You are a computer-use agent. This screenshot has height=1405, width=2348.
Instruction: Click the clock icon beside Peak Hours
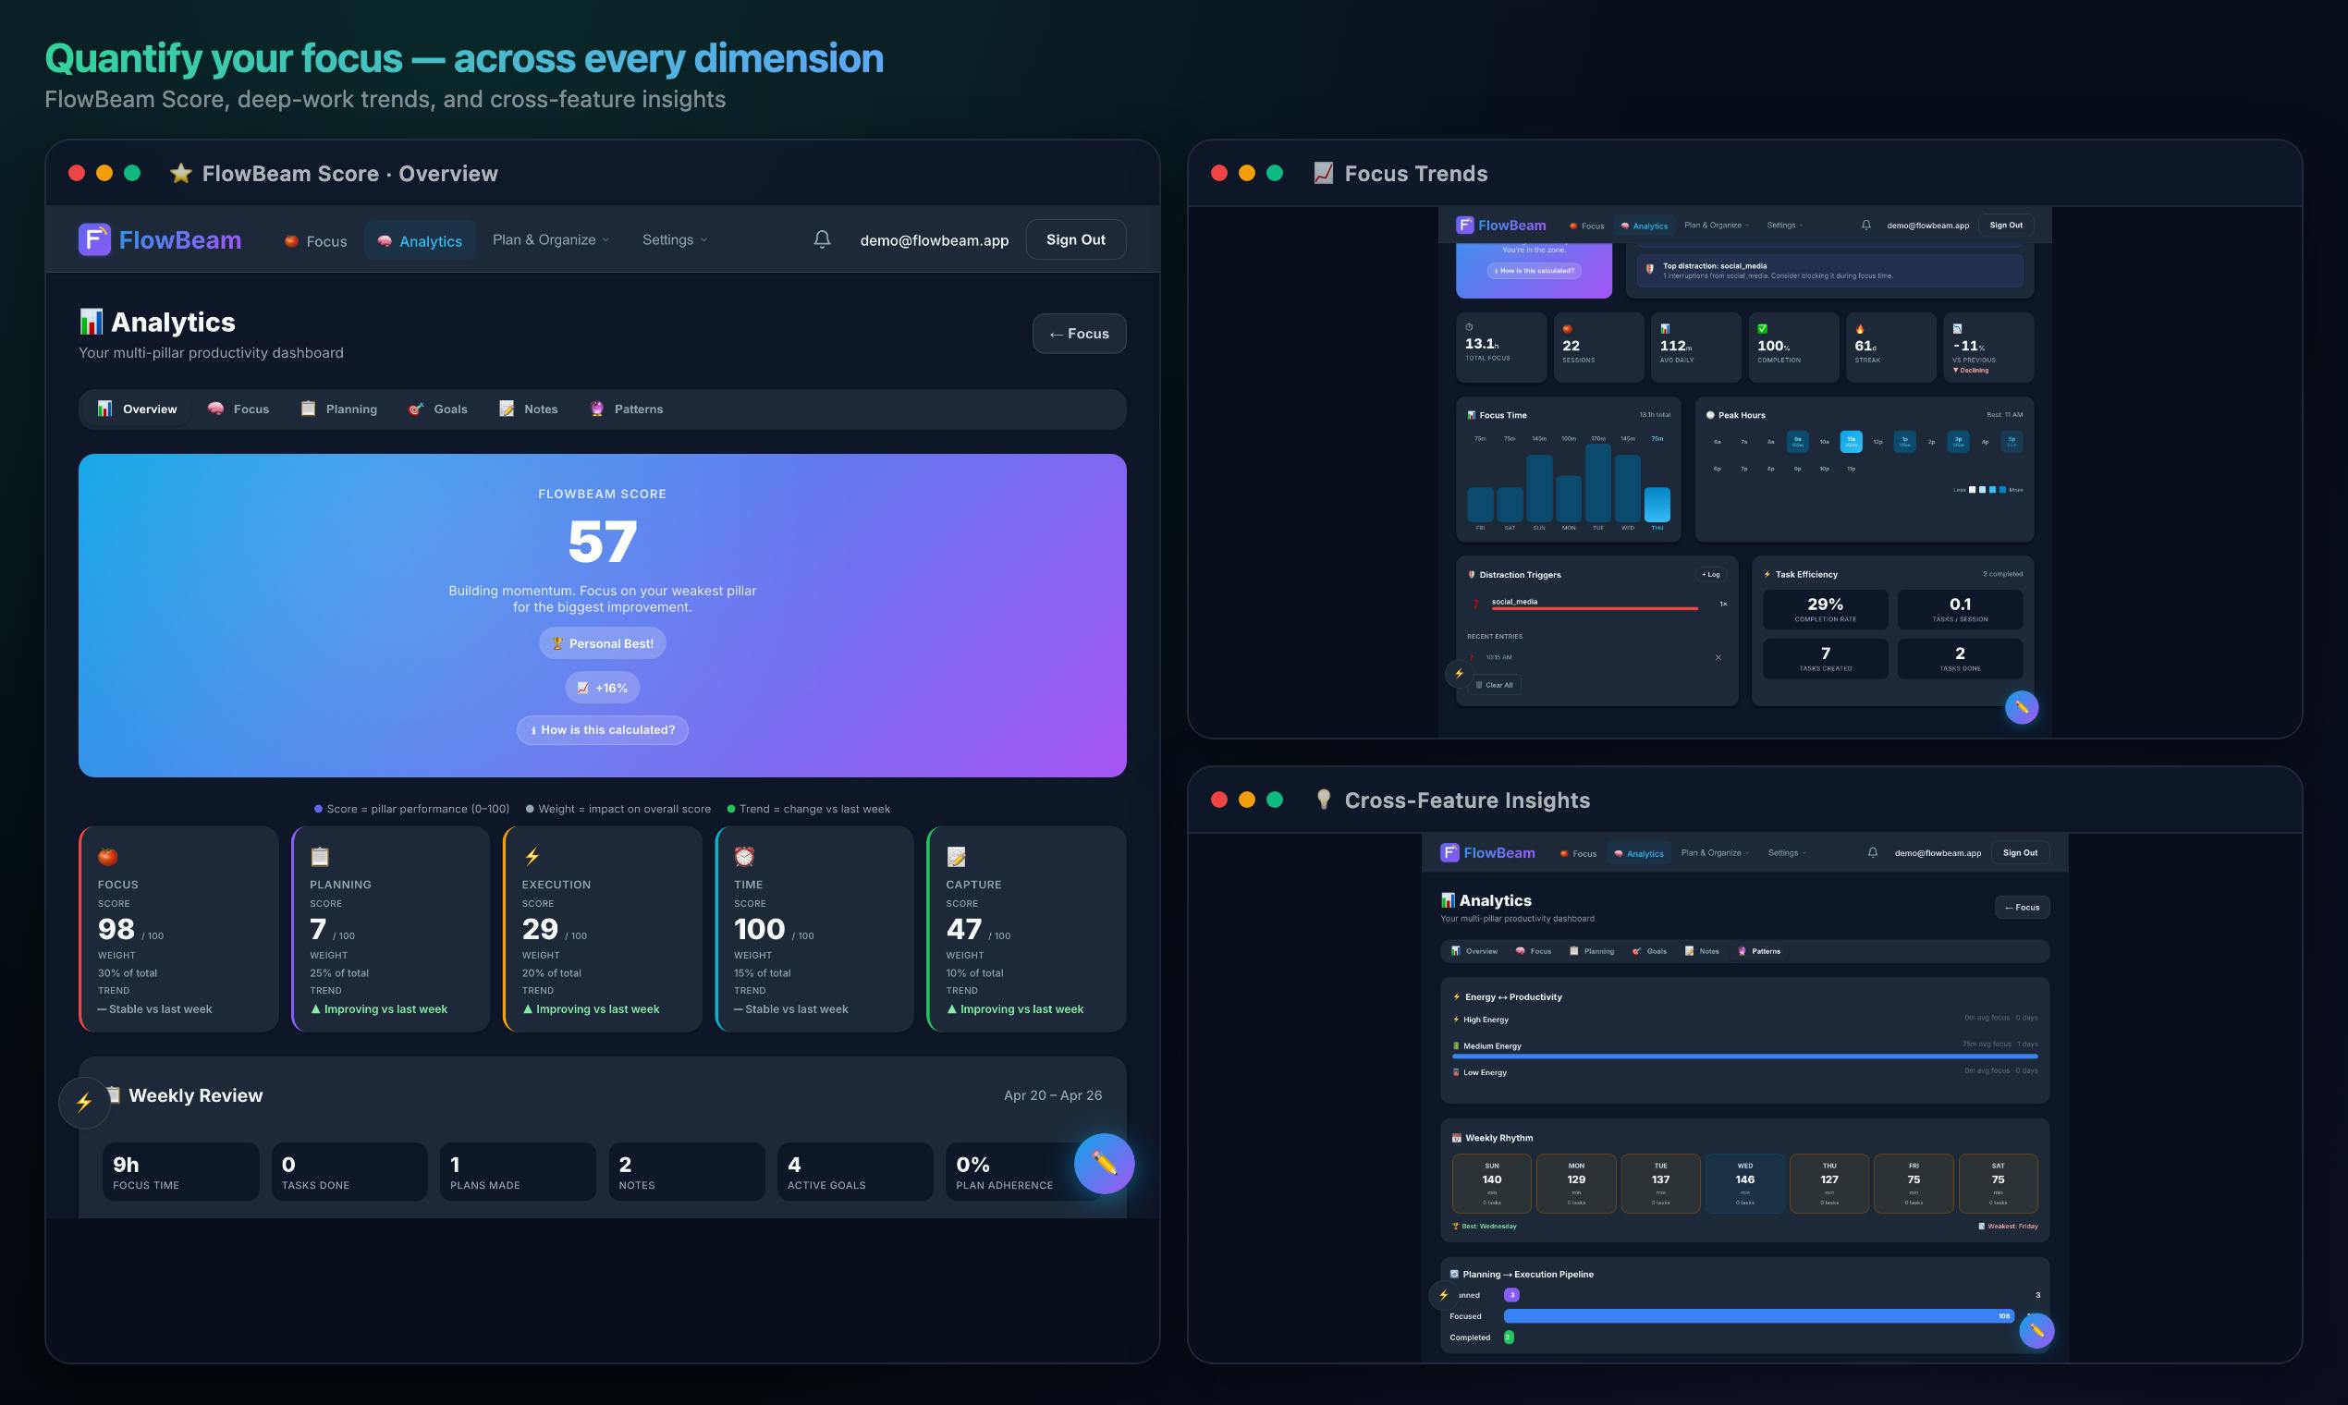[1711, 415]
